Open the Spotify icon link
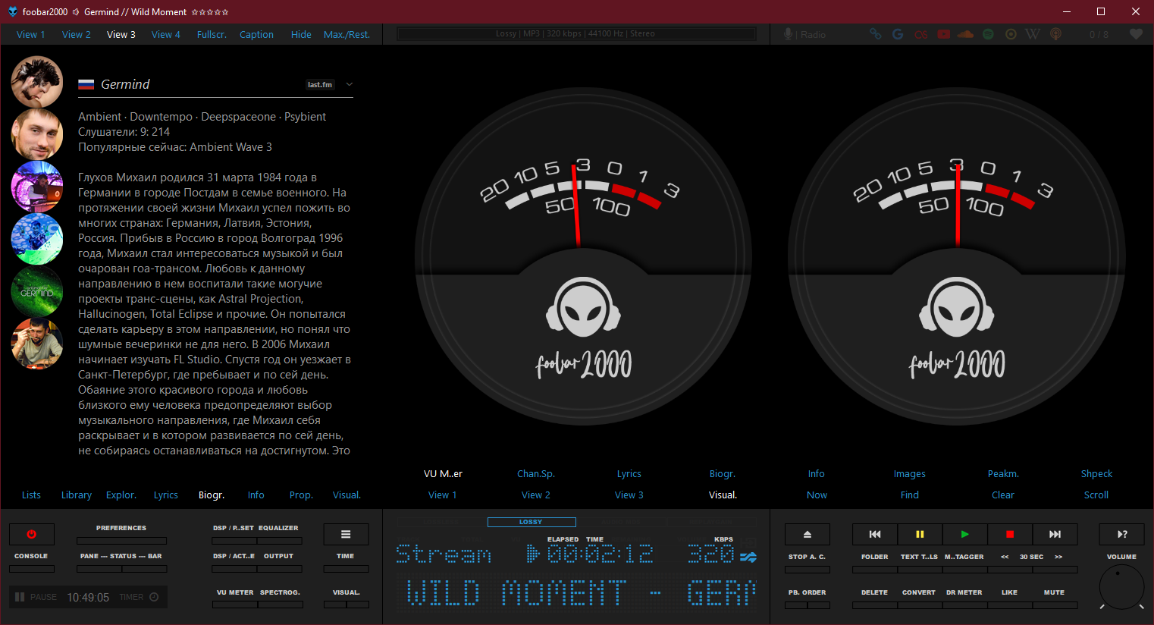Viewport: 1154px width, 625px height. [988, 34]
